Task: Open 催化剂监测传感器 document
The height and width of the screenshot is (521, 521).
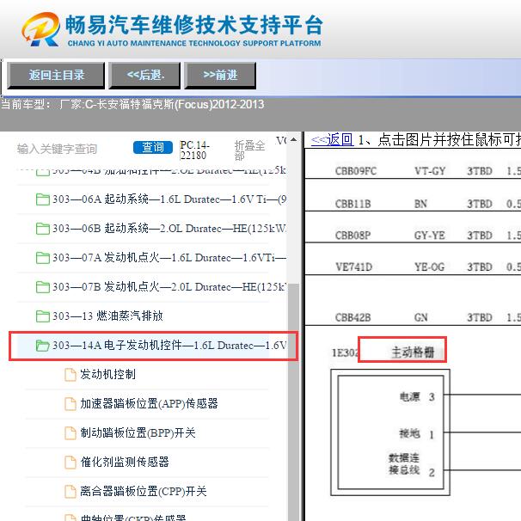Action: click(125, 462)
